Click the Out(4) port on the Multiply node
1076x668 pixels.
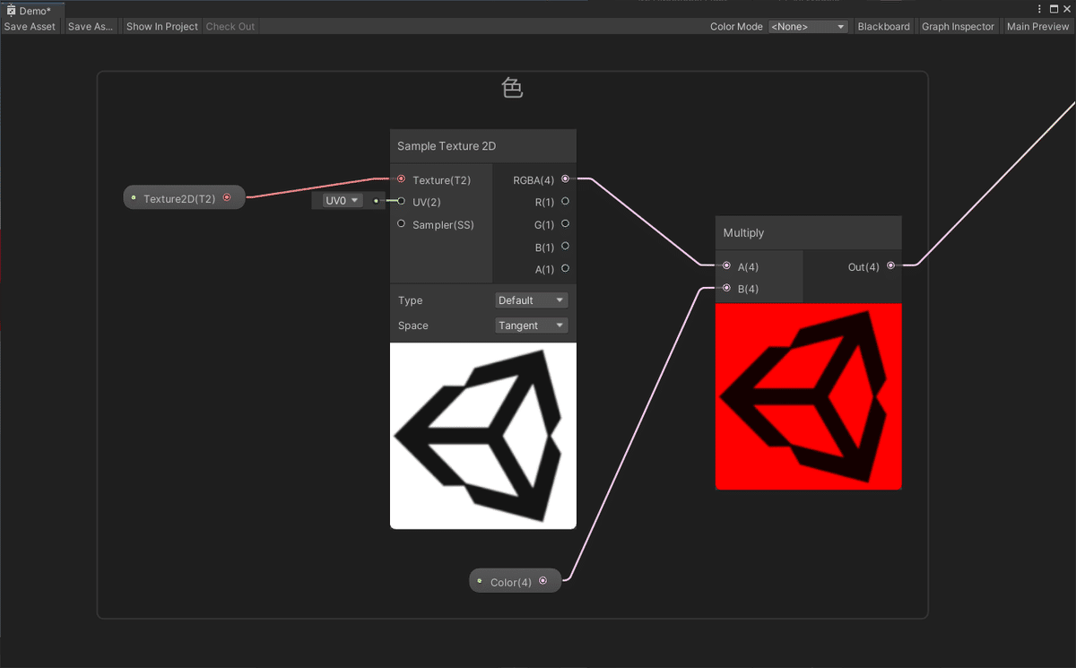coord(890,265)
